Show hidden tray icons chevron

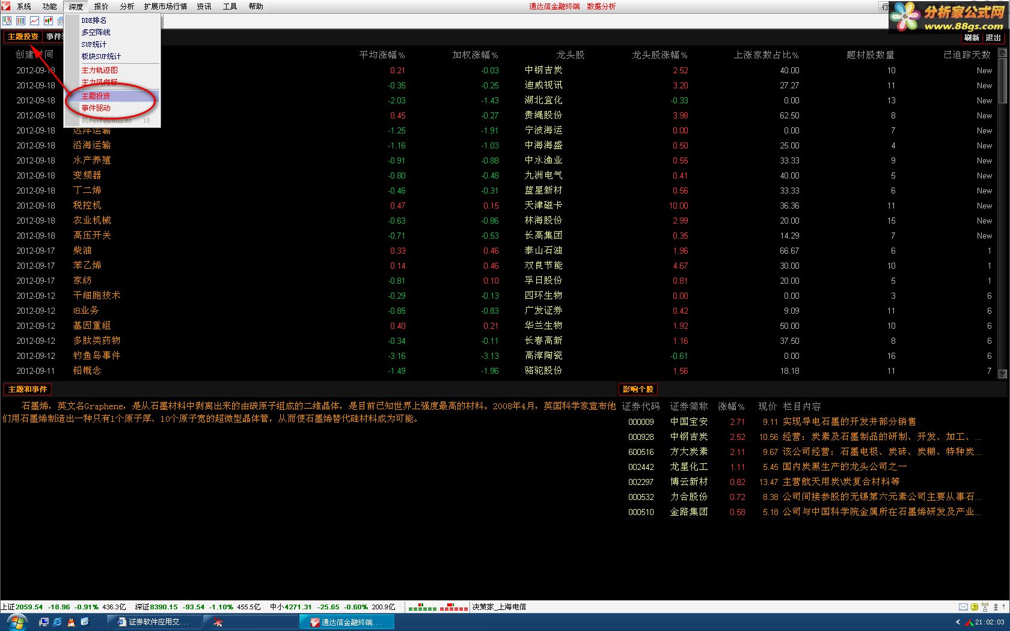(958, 623)
